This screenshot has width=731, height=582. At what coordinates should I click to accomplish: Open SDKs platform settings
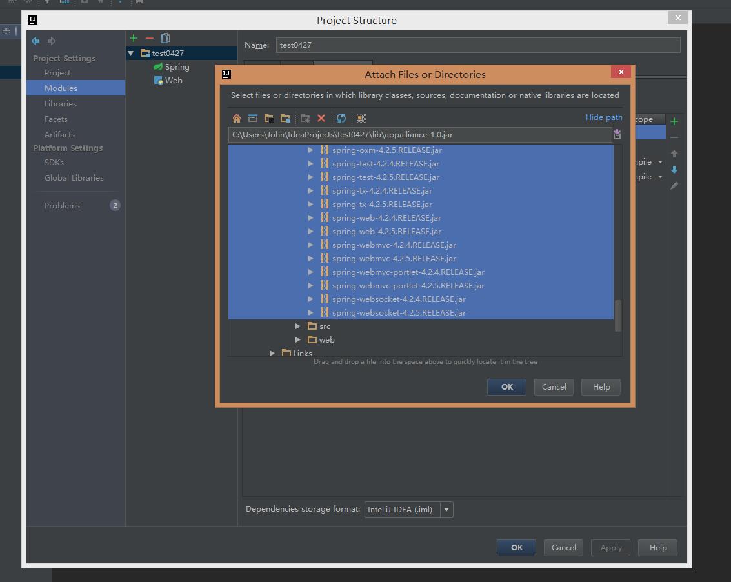click(54, 163)
